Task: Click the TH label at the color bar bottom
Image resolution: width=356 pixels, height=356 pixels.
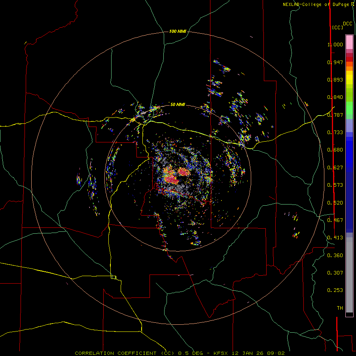Action: (x=340, y=308)
